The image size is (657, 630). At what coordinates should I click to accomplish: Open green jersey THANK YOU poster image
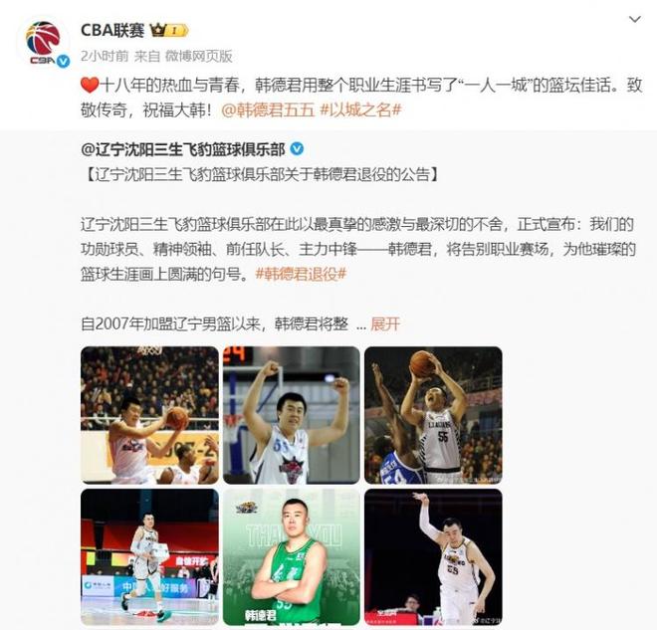[x=292, y=557]
